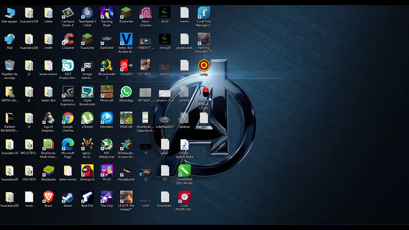Open the hosts file icon
This screenshot has width=409, height=230.
point(29,199)
